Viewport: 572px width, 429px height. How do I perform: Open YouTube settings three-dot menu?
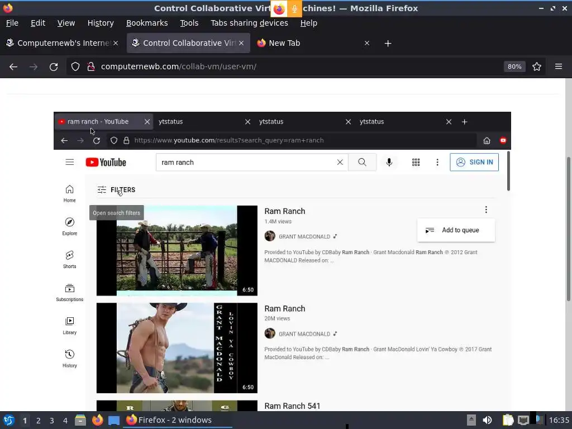[437, 163]
